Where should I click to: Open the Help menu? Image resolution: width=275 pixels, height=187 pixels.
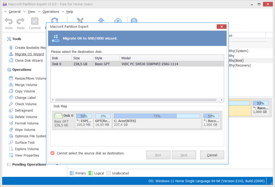coord(70,12)
